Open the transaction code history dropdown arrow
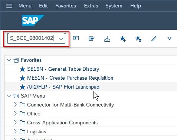This screenshot has height=140, width=177. [x=61, y=39]
